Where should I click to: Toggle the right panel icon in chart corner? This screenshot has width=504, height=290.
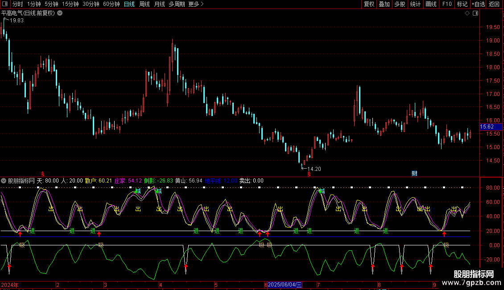475,13
